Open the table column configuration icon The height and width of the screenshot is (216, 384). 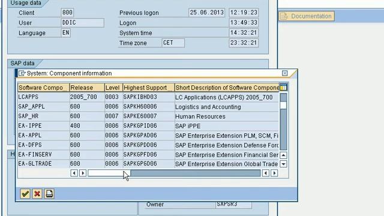(283, 88)
